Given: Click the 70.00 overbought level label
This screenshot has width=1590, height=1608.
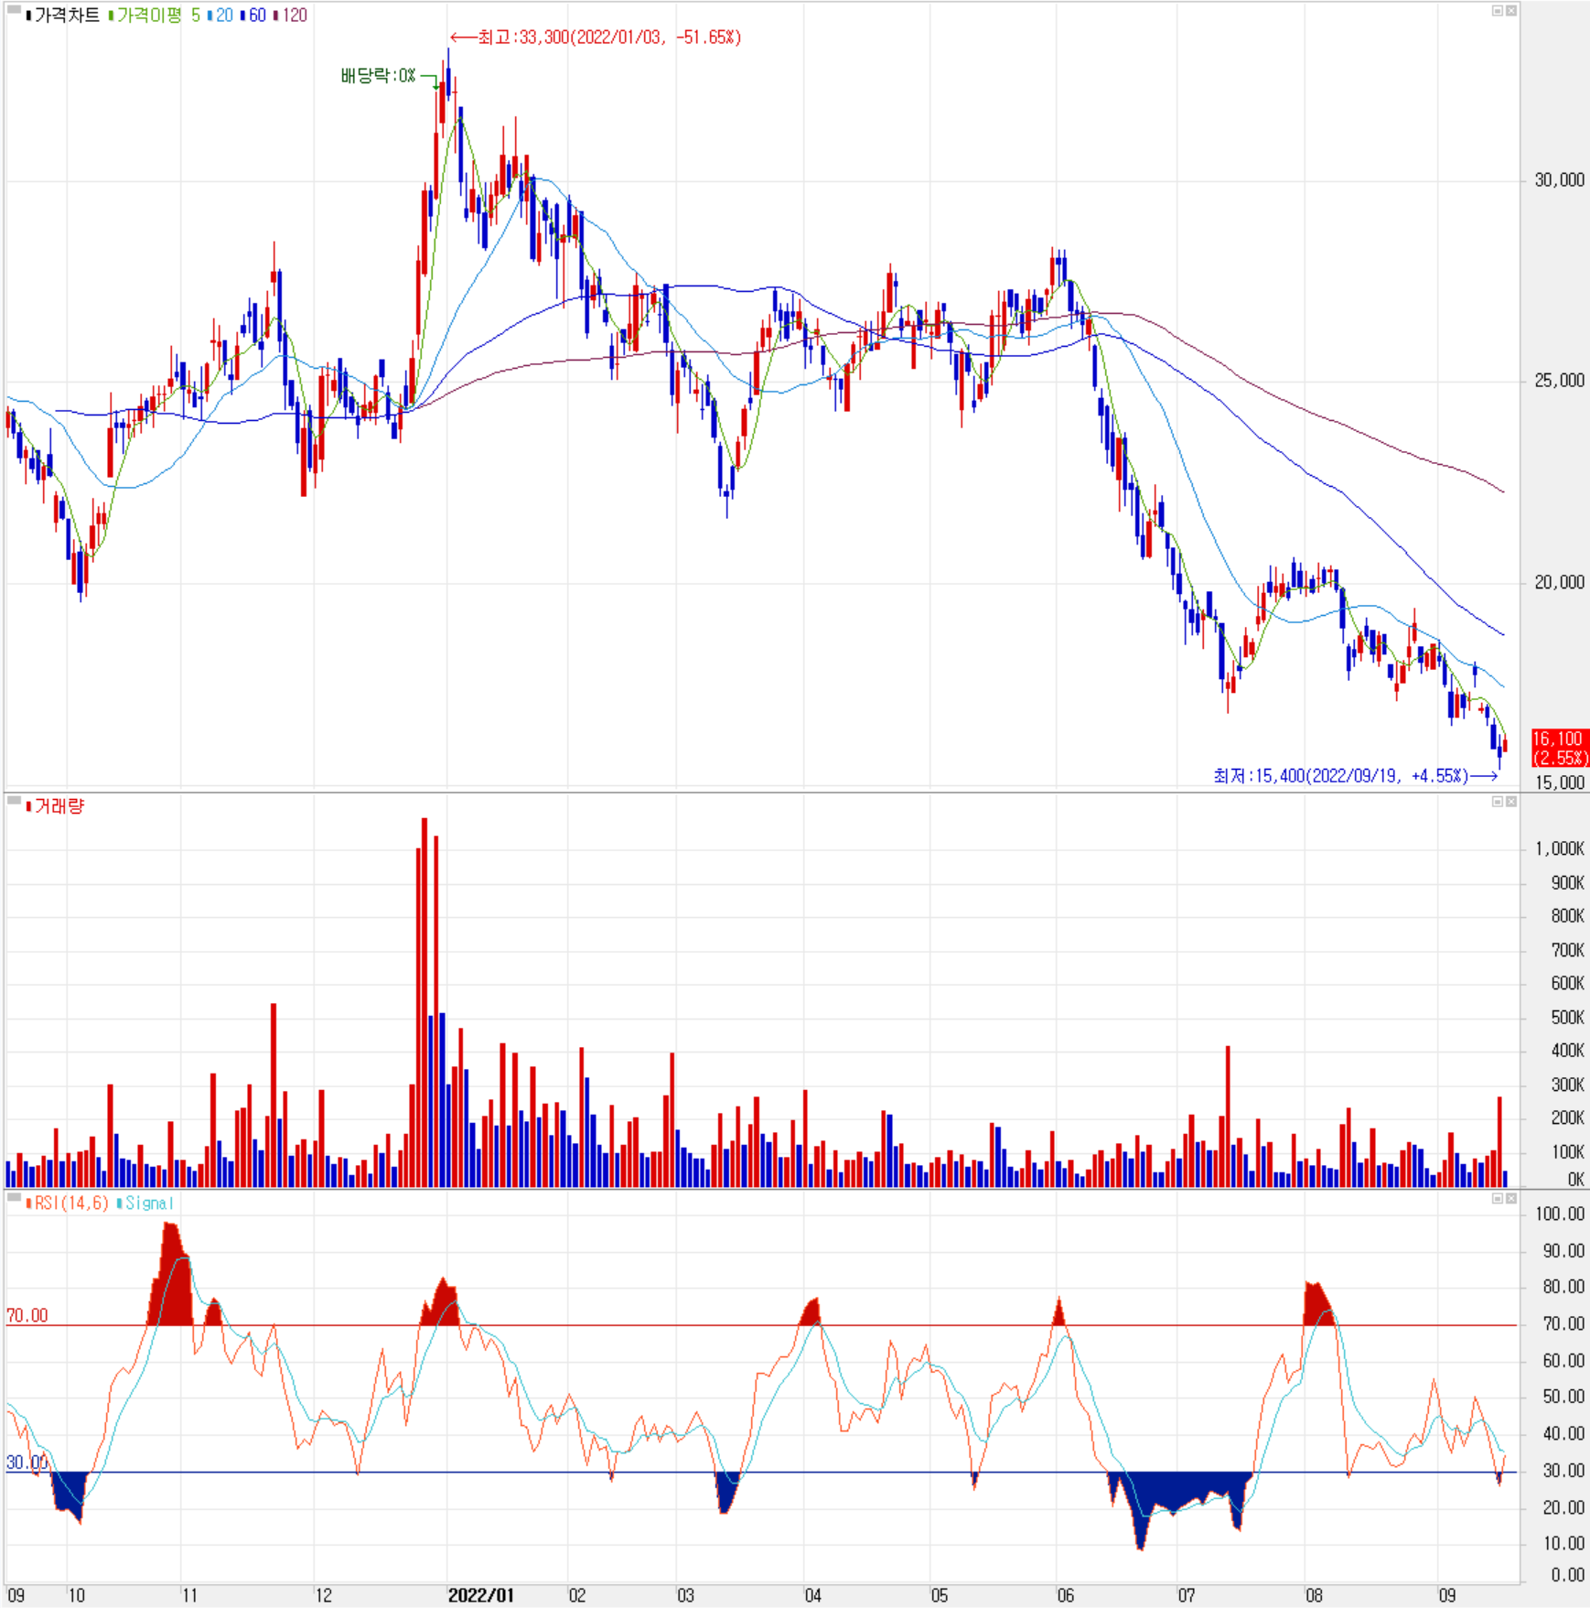Looking at the screenshot, I should [27, 1315].
